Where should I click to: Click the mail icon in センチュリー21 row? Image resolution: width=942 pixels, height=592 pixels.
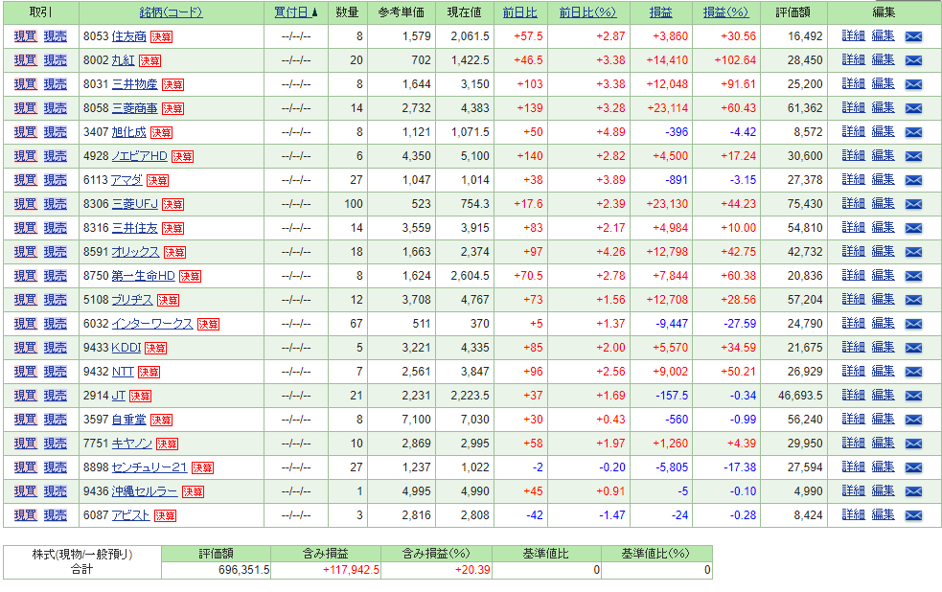click(x=913, y=467)
